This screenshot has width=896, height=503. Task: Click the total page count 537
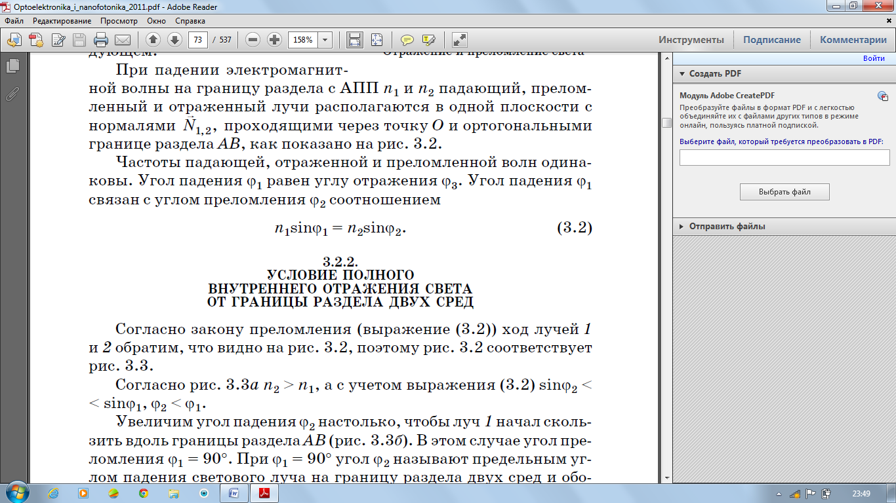tap(226, 40)
